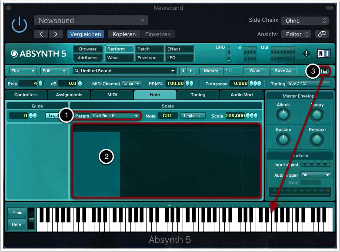Toggle the Hold button
This screenshot has width=340, height=252.
(x=17, y=225)
